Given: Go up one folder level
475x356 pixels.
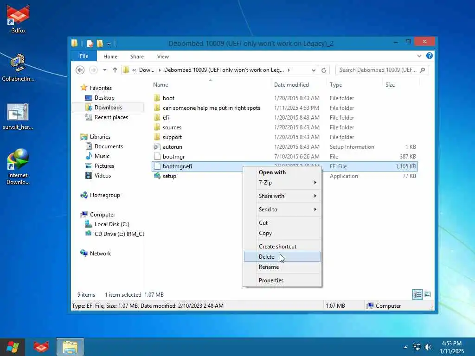Looking at the screenshot, I should (115, 70).
